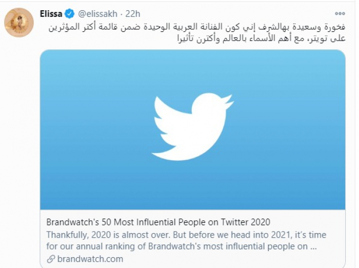Open the Brandwatch's 50 Most Influential People title
The width and height of the screenshot is (359, 268).
[158, 222]
